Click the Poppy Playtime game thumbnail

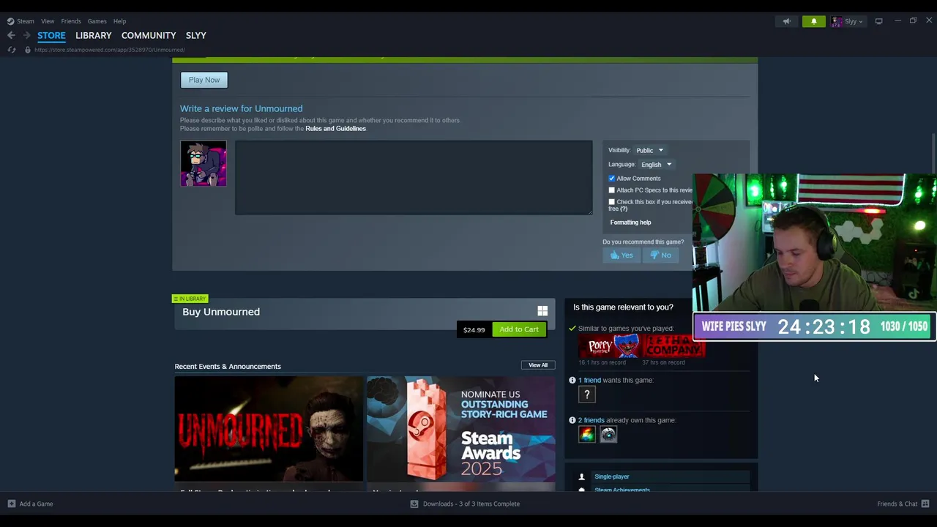pos(609,346)
